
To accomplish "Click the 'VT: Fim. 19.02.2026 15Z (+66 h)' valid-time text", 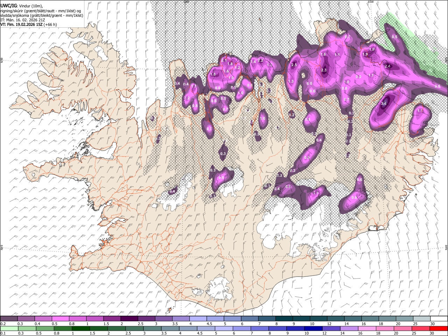I will coord(29,24).
